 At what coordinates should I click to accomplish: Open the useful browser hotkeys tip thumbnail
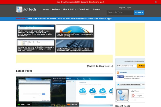tap(75, 46)
